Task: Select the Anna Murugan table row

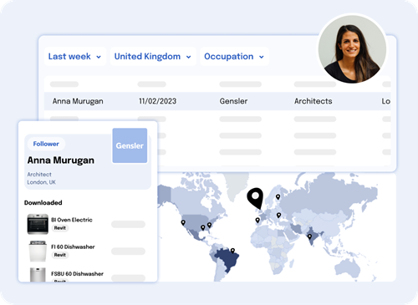Action: click(x=217, y=101)
